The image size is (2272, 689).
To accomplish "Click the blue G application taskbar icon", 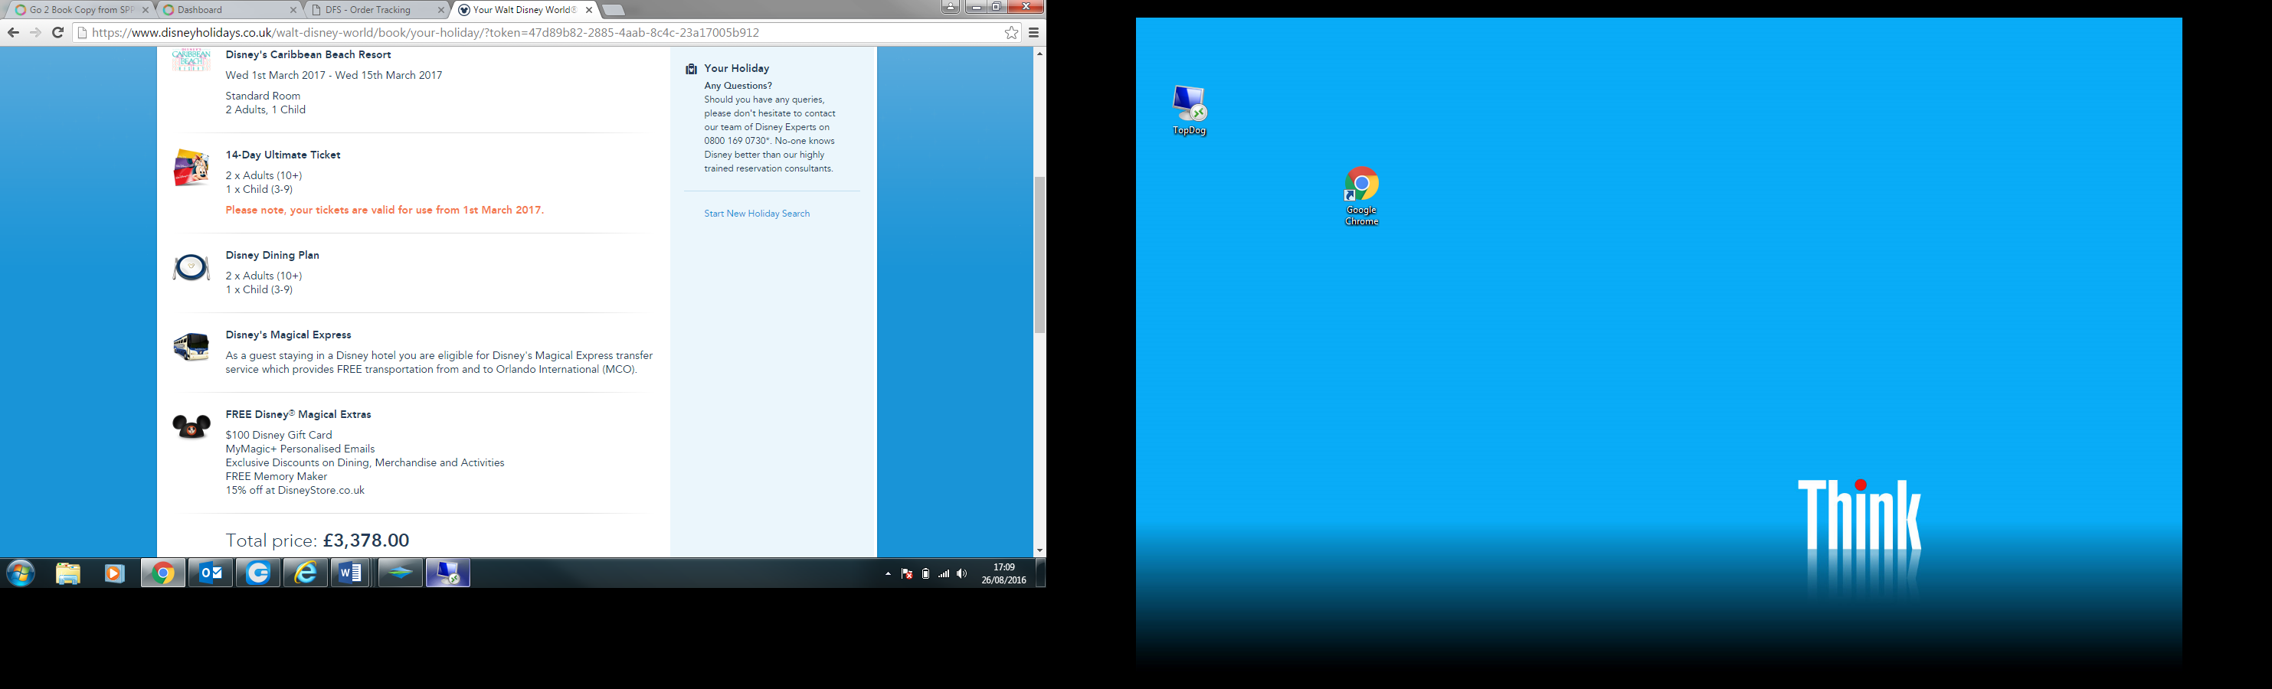I will point(258,573).
